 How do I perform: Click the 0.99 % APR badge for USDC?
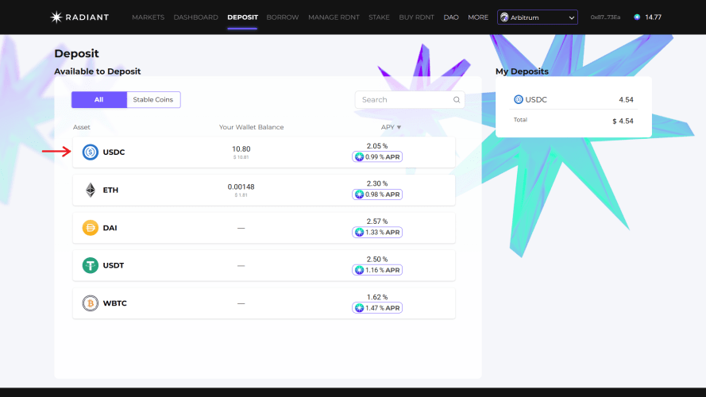coord(377,156)
